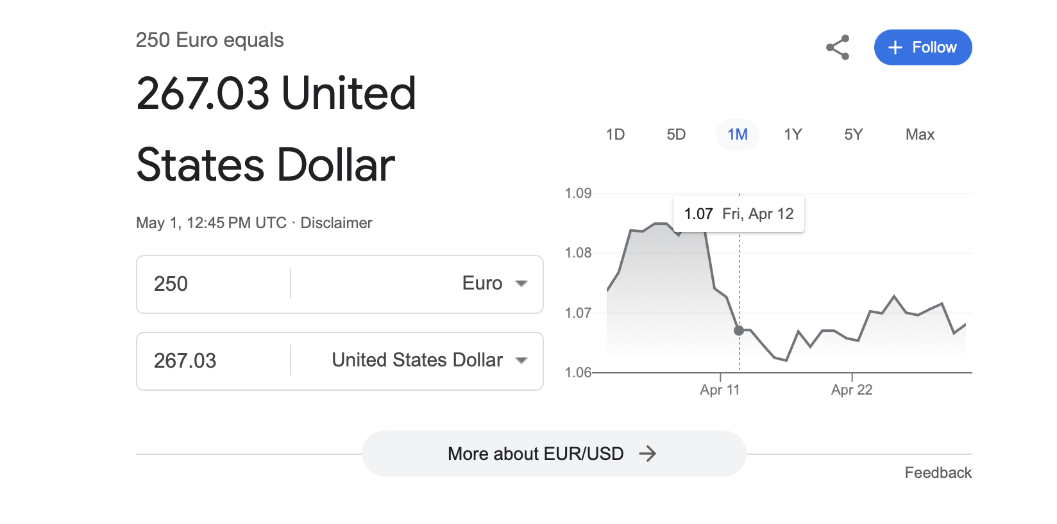Open the United States Dollar dropdown arrow
1057x524 pixels.
coord(521,361)
